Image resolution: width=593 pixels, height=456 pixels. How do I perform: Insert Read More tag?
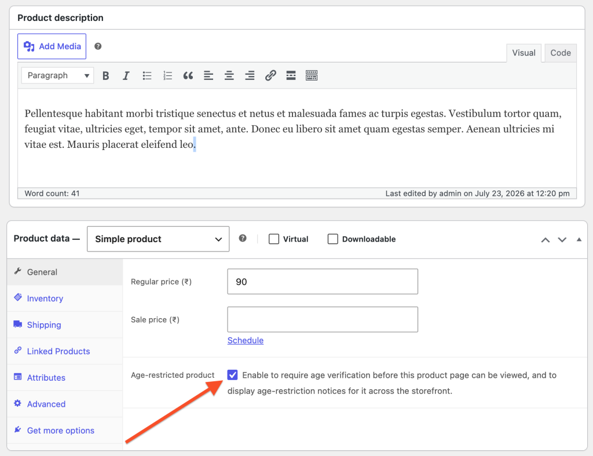[x=291, y=76]
